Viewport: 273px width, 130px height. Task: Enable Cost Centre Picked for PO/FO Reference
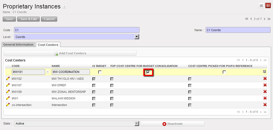224,72
